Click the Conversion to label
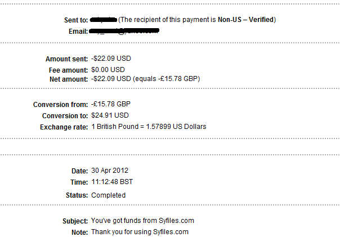This screenshot has width=340, height=237. pyautogui.click(x=65, y=115)
